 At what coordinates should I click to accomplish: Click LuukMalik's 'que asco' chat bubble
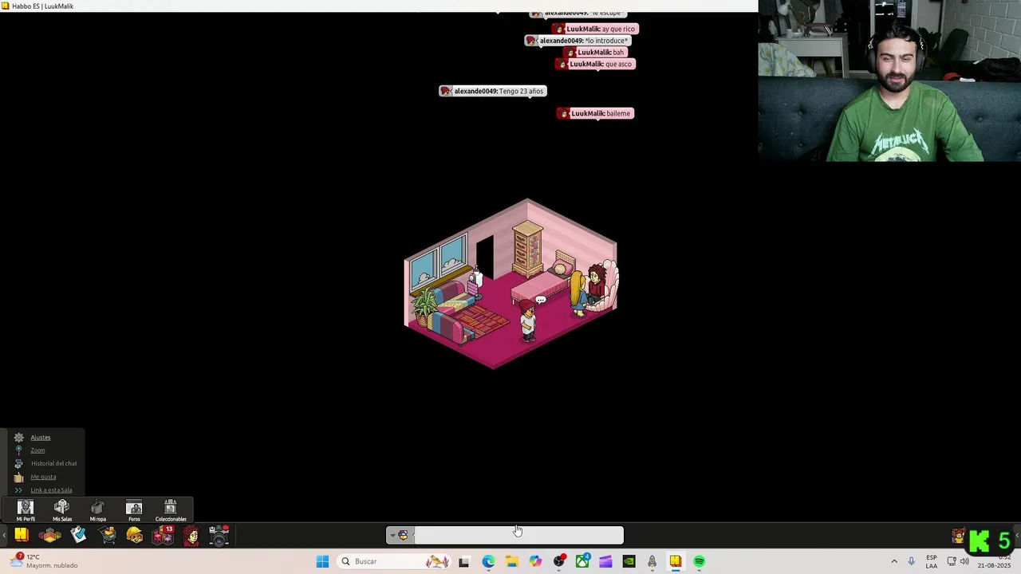coord(595,64)
